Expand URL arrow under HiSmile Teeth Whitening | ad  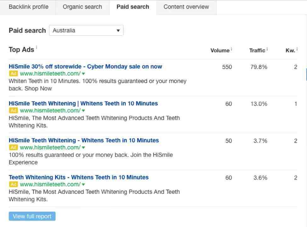pos(83,111)
